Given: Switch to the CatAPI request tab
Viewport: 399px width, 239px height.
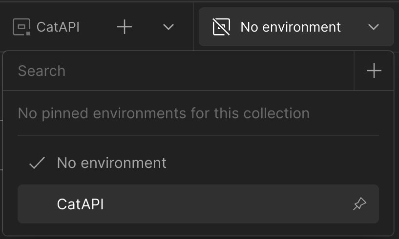Looking at the screenshot, I should tap(58, 27).
